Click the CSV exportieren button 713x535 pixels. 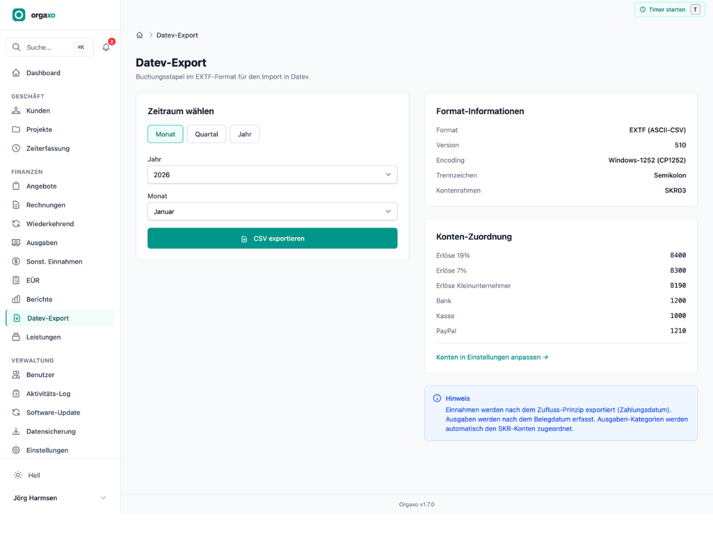coord(272,238)
